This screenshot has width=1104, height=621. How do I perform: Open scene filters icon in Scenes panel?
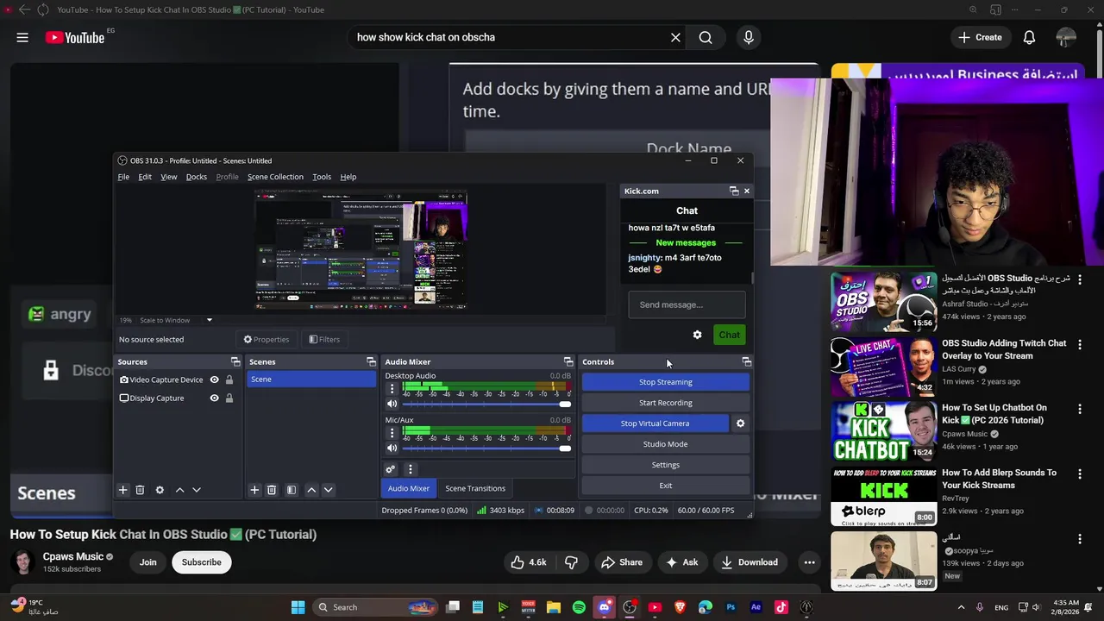tap(292, 490)
